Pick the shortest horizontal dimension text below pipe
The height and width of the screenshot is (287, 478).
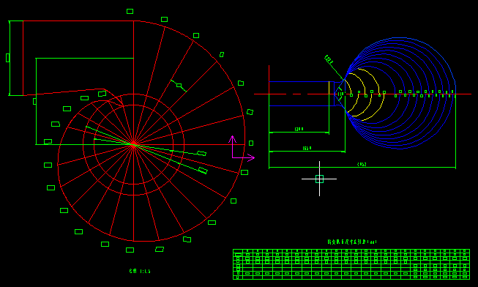click(x=299, y=130)
